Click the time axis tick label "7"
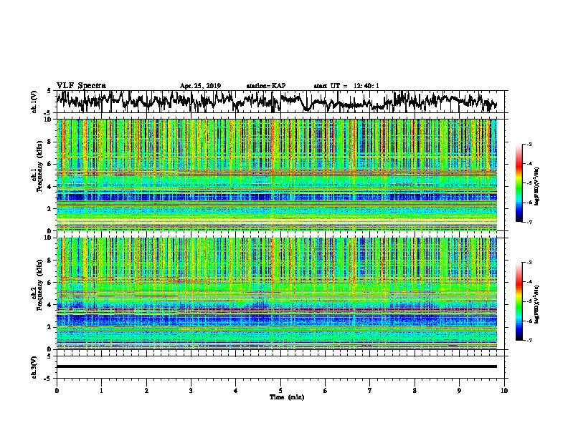 tap(370, 391)
